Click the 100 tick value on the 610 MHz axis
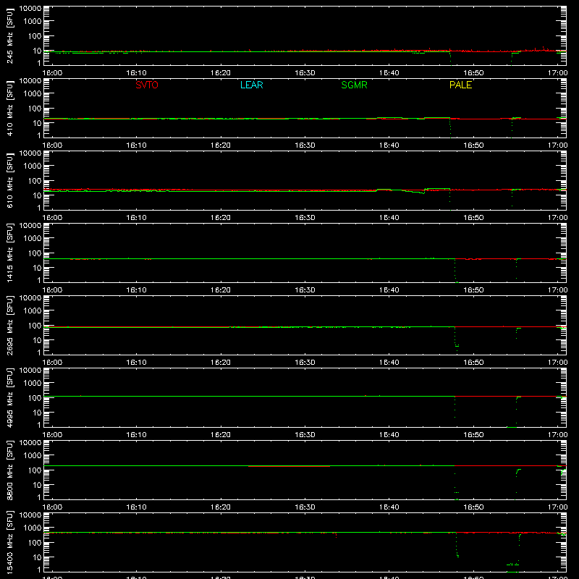This screenshot has height=579, width=579. point(35,180)
